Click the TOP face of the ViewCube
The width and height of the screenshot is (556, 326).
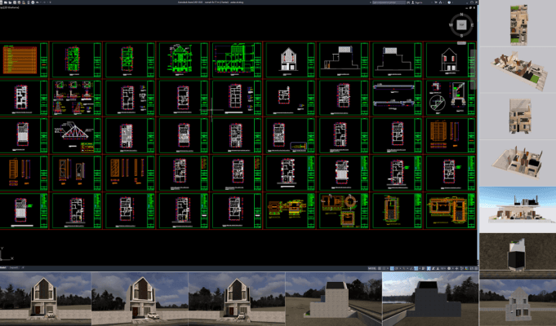click(461, 25)
